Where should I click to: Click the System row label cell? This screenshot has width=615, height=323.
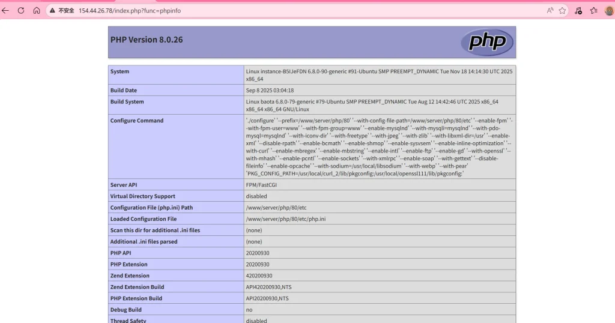click(120, 71)
